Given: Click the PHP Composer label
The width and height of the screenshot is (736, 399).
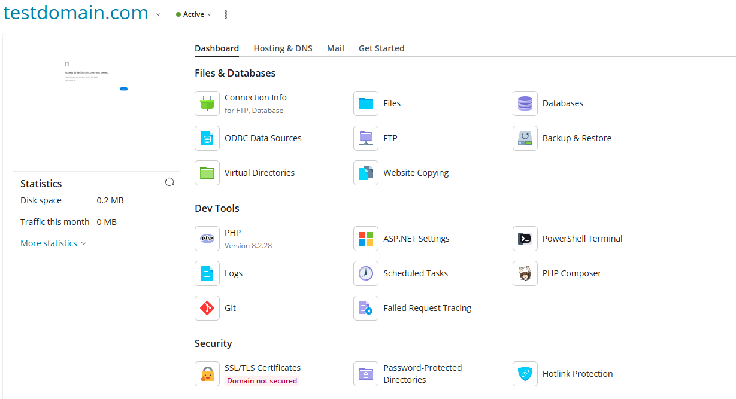Looking at the screenshot, I should point(572,273).
